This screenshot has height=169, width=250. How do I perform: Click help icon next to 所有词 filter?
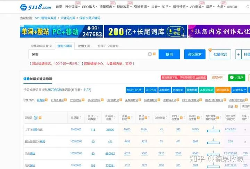tap(46, 100)
